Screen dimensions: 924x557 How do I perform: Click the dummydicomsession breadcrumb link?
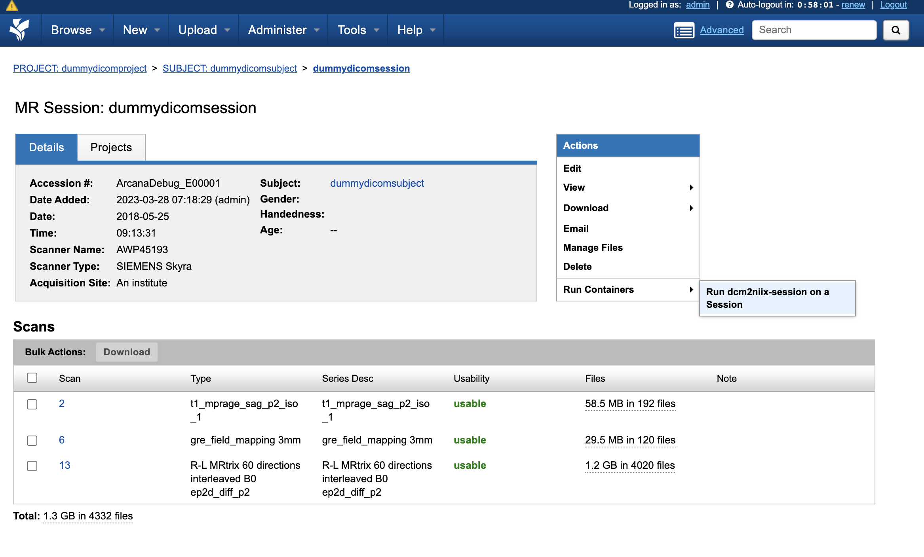coord(361,68)
